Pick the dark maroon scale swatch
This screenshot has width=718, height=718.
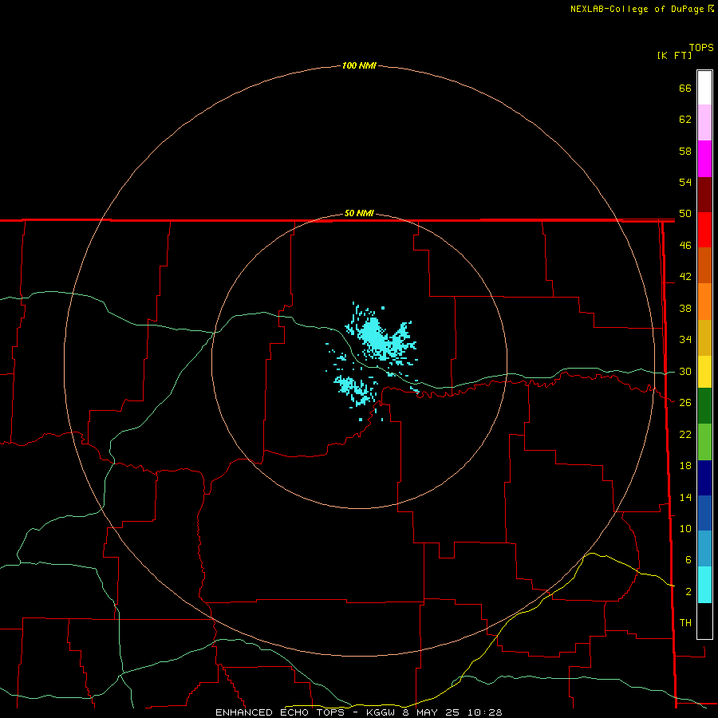[704, 194]
